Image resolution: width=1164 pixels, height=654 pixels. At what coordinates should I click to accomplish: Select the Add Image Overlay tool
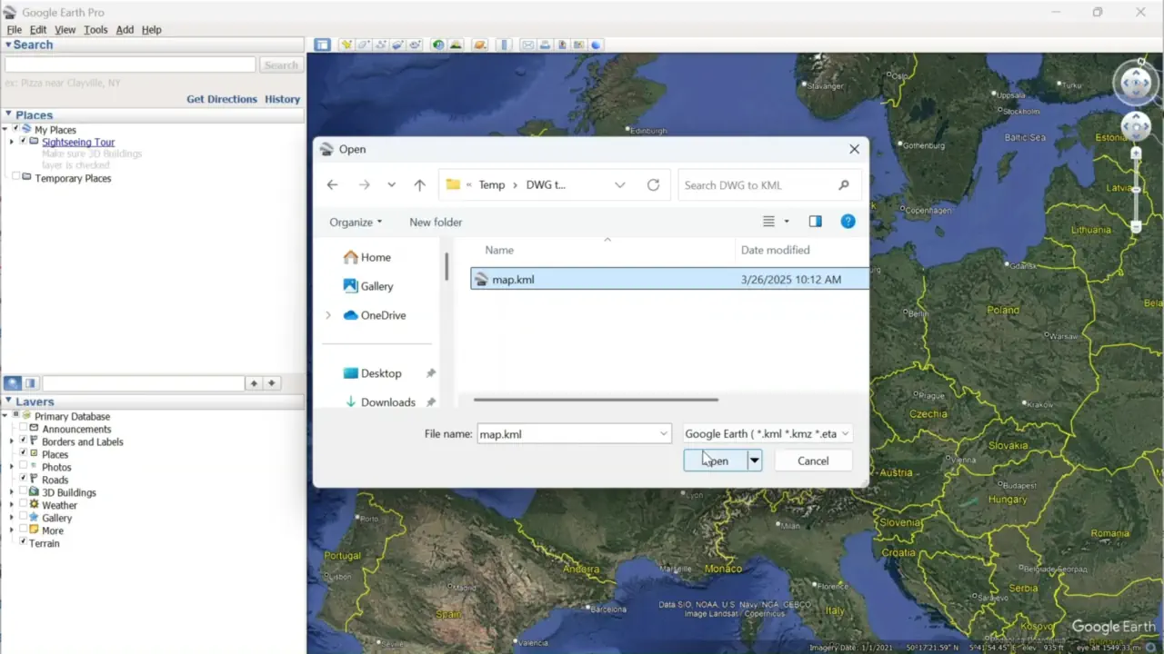click(x=397, y=45)
